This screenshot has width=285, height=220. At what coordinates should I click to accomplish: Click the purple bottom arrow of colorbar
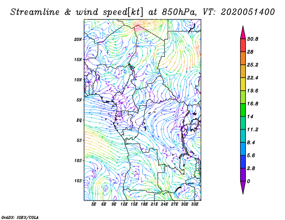243,187
